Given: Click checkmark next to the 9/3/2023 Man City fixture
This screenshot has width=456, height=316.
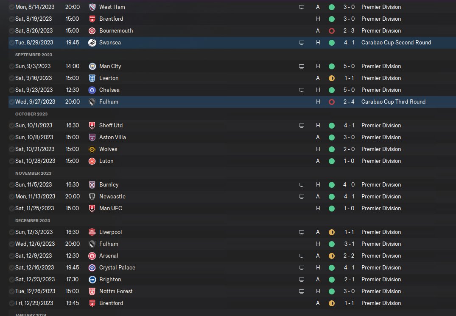Looking at the screenshot, I should tap(11, 66).
